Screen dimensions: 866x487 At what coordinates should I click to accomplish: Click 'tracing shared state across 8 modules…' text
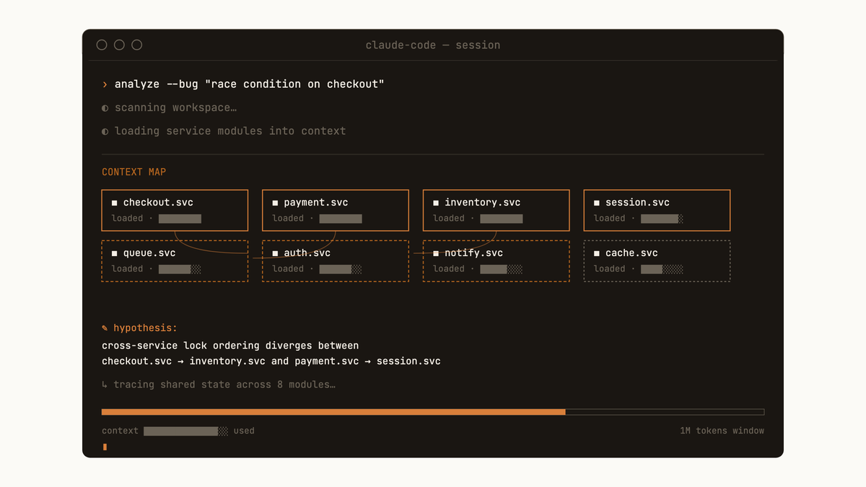click(224, 385)
